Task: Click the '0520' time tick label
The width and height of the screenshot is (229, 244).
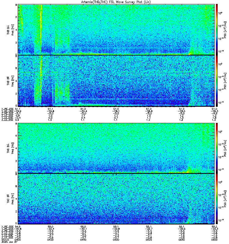Action: tap(149, 240)
